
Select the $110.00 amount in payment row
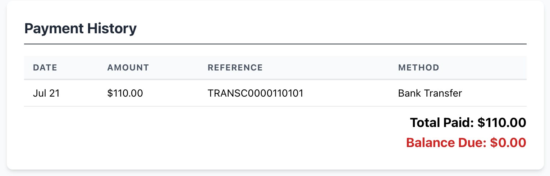(125, 94)
